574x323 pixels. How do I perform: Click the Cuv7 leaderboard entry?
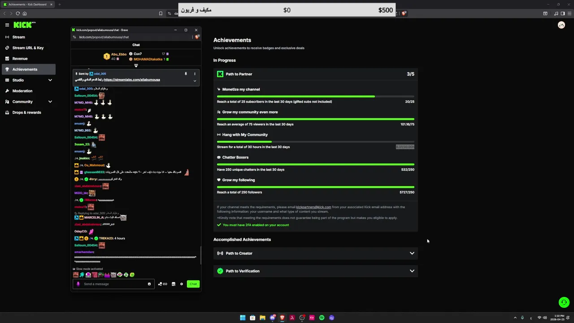[138, 54]
